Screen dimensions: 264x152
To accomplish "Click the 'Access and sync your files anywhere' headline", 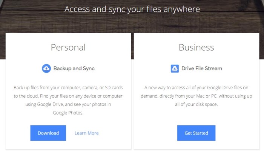I will (x=132, y=9).
